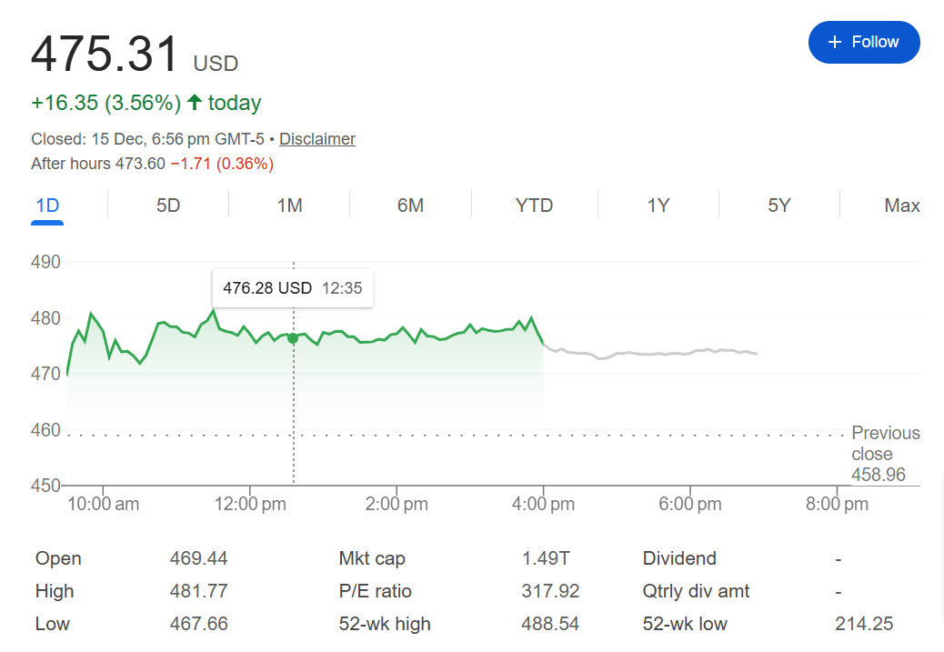Click the 476.28 USD chart tooltip
Viewport: 944px width, 652px height.
[292, 288]
